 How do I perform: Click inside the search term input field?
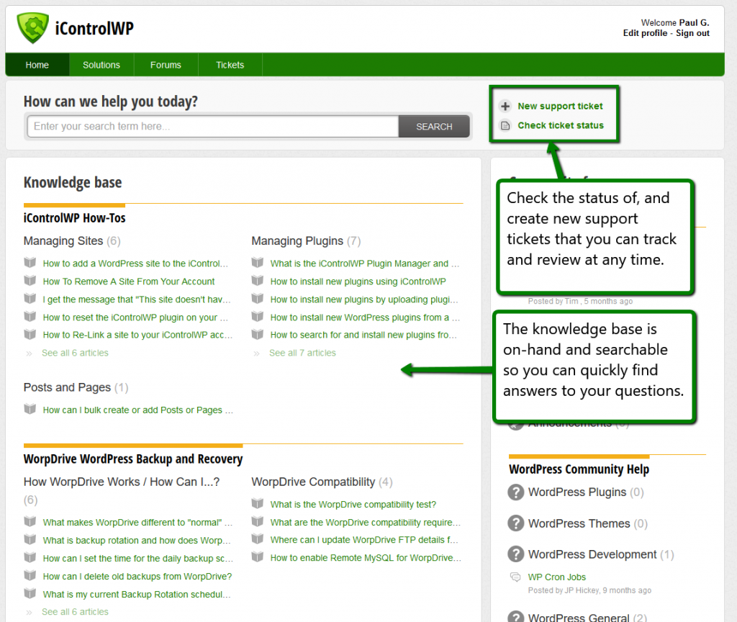pos(213,126)
